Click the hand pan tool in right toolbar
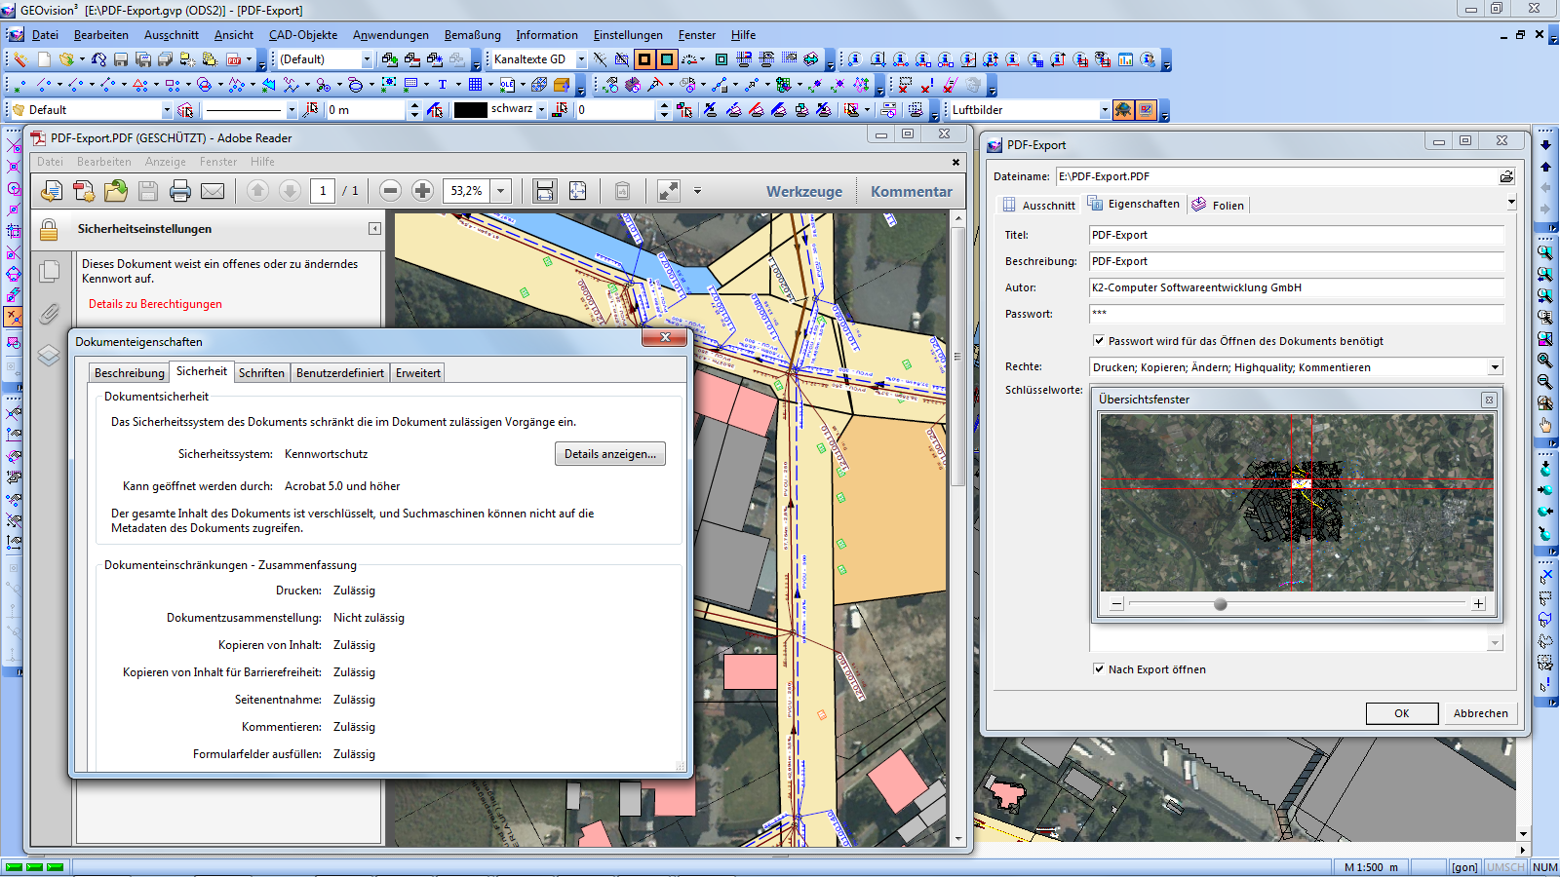 pyautogui.click(x=1545, y=425)
